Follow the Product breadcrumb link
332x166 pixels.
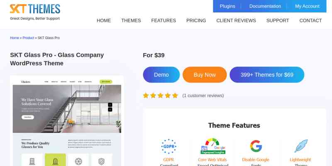[x=28, y=38]
